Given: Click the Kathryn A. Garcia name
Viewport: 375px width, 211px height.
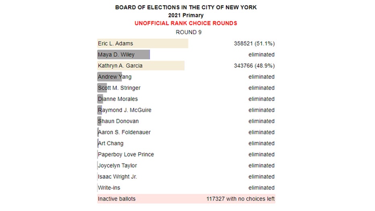Looking at the screenshot, I should 120,66.
